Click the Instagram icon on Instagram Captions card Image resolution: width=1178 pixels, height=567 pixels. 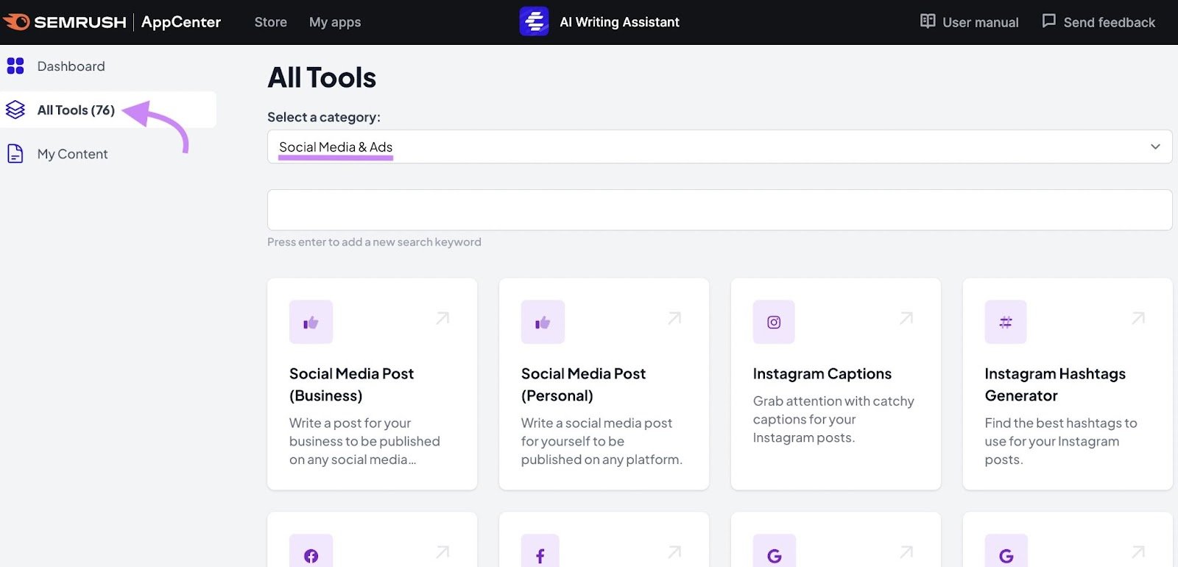[x=774, y=322]
